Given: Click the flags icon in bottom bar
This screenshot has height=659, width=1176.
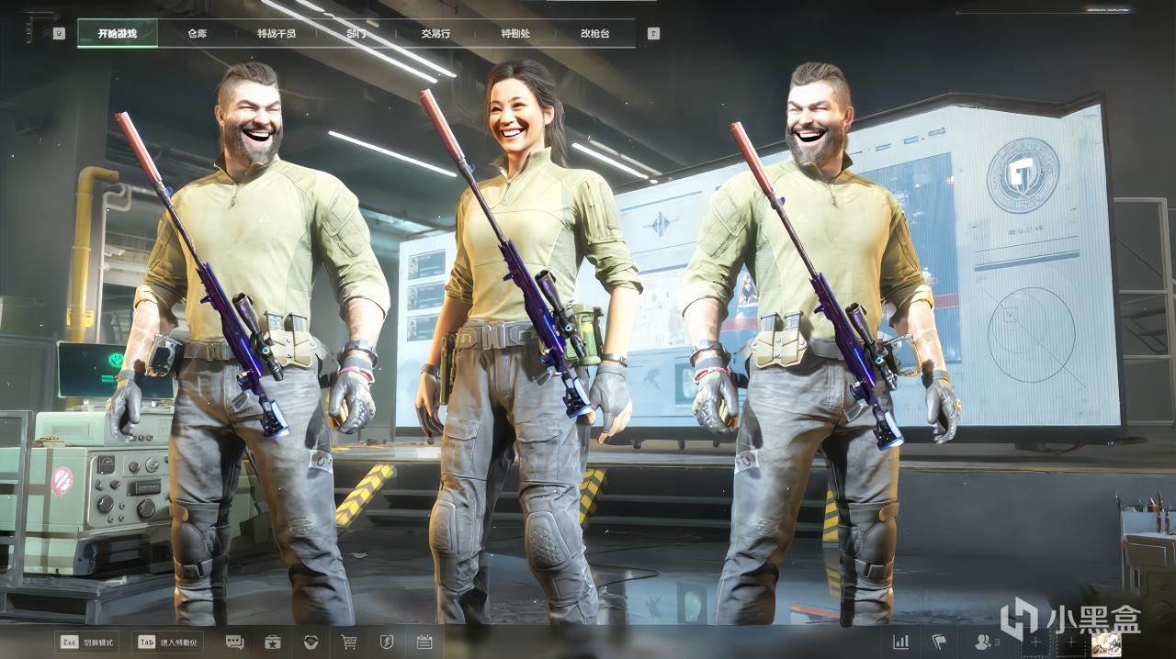Looking at the screenshot, I should click(x=939, y=642).
